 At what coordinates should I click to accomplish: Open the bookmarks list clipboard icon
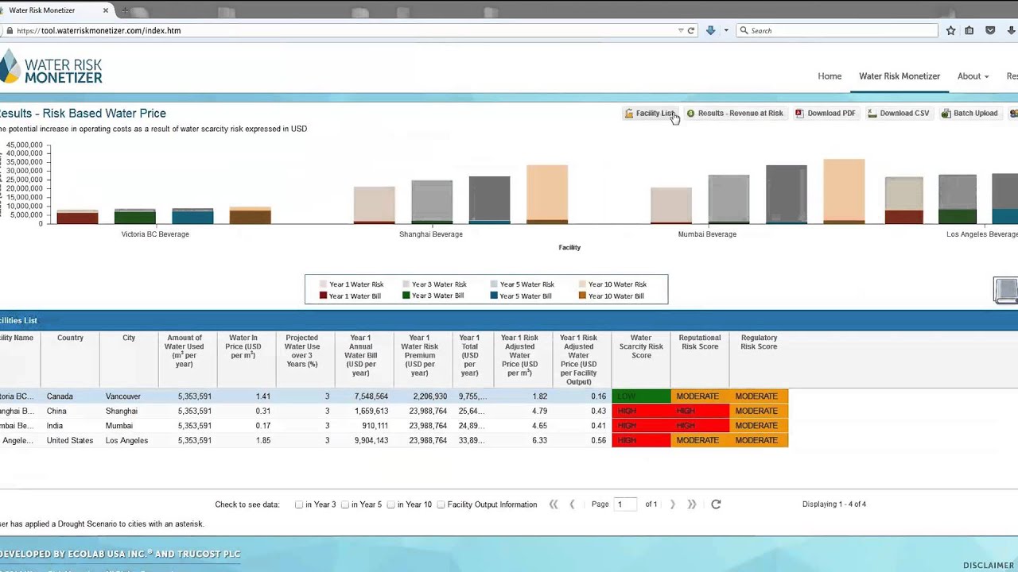point(969,30)
